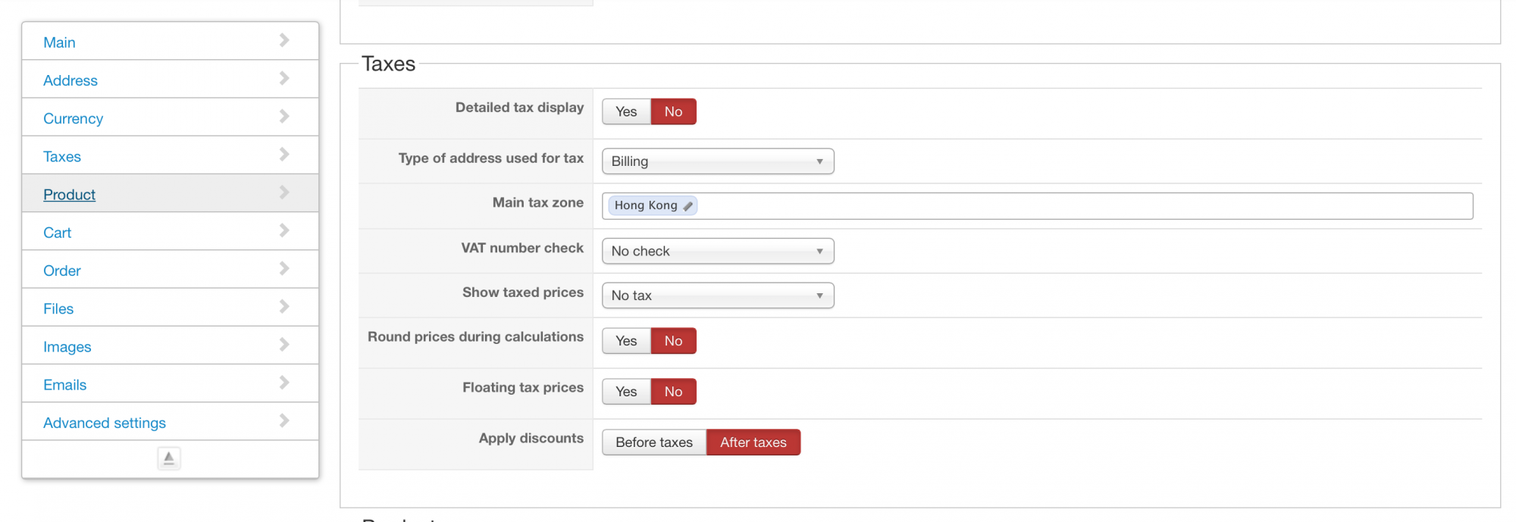Open the Address link in sidebar
1516x522 pixels.
[x=70, y=81]
